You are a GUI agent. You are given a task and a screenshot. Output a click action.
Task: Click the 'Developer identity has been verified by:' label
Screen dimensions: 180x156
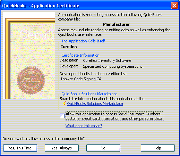coord(93,74)
